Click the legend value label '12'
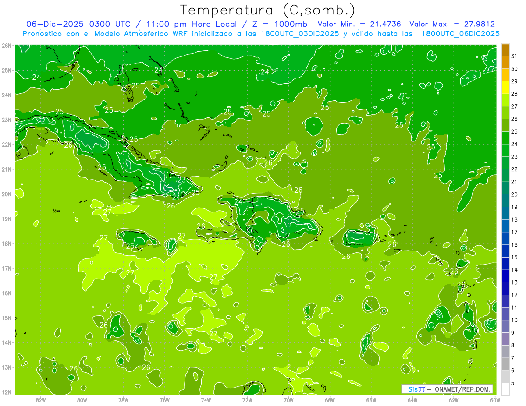 pos(514,295)
